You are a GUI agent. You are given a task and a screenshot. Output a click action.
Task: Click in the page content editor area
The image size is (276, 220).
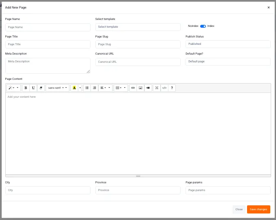(138, 134)
